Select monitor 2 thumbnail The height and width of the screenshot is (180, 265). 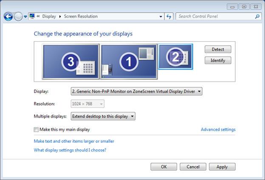click(x=175, y=56)
